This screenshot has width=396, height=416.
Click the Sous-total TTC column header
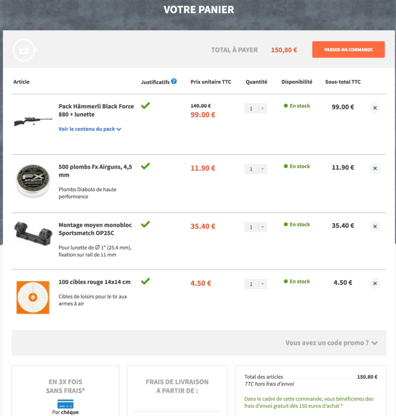pos(343,82)
